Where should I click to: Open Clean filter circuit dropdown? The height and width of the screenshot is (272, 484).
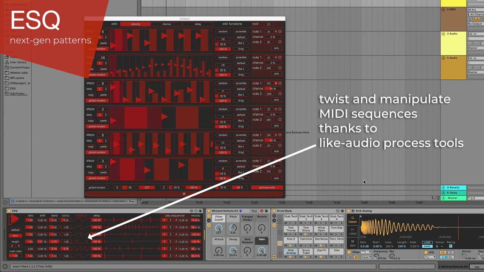tap(366, 257)
